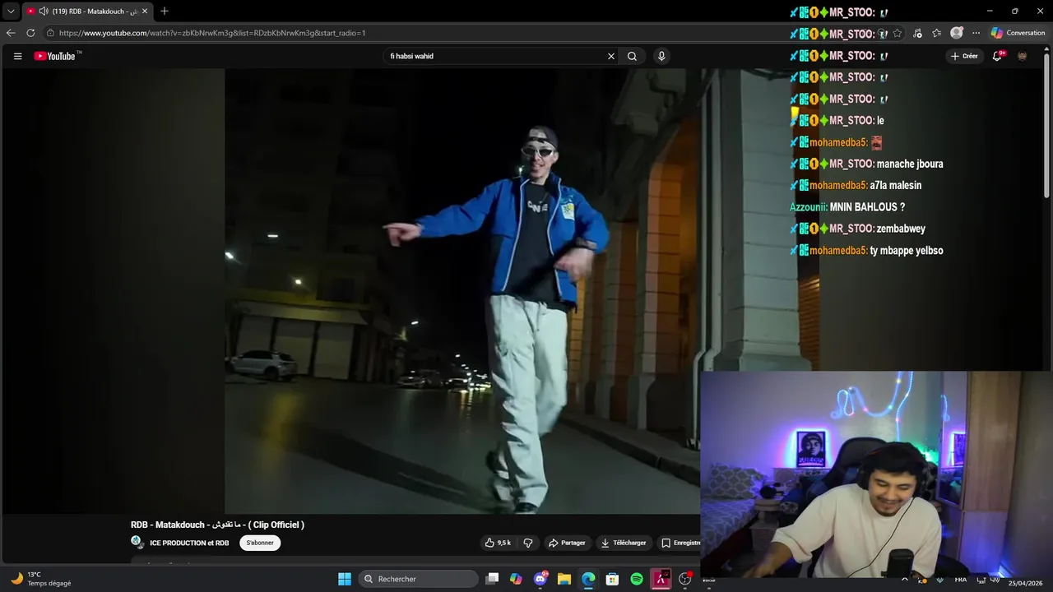The width and height of the screenshot is (1053, 592).
Task: Share the video via Partager
Action: (x=567, y=543)
